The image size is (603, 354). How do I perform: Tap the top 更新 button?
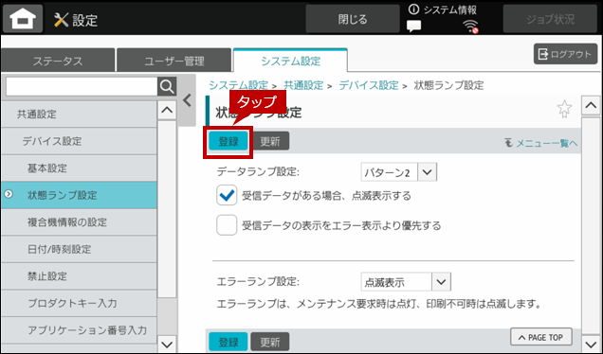pos(270,141)
